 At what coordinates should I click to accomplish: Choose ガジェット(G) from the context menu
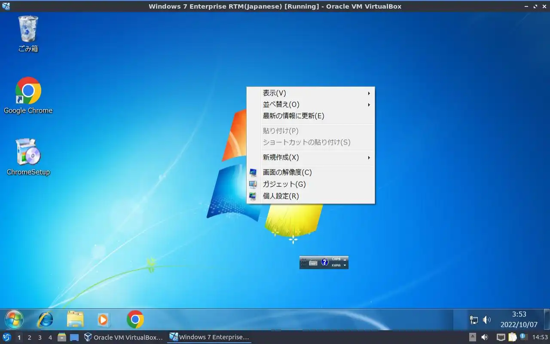pos(311,184)
